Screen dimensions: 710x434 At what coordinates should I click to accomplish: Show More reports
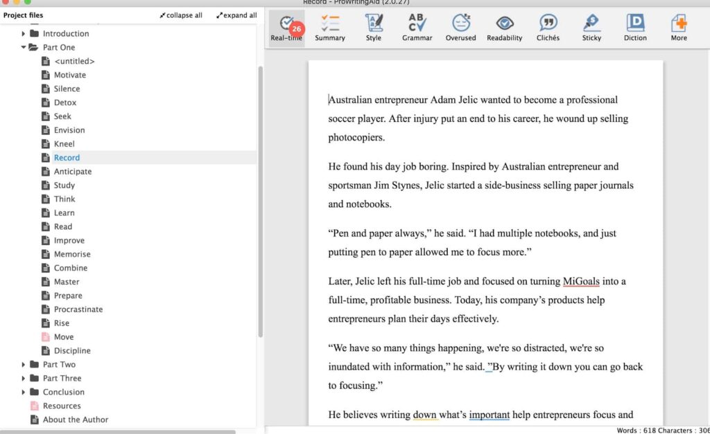click(x=679, y=28)
